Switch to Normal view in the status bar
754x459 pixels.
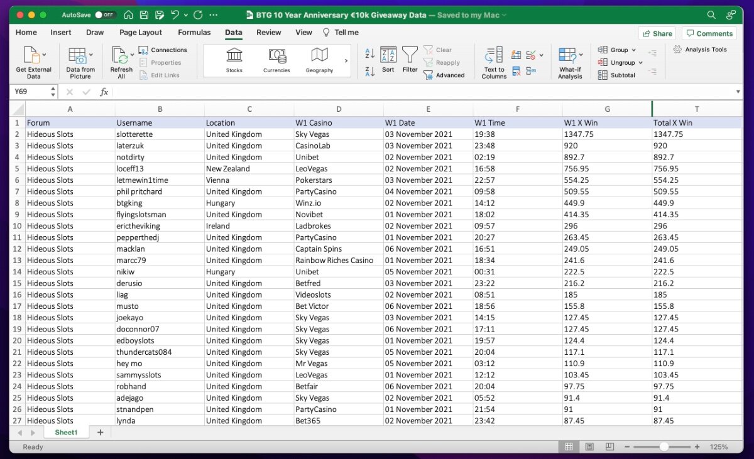point(569,447)
